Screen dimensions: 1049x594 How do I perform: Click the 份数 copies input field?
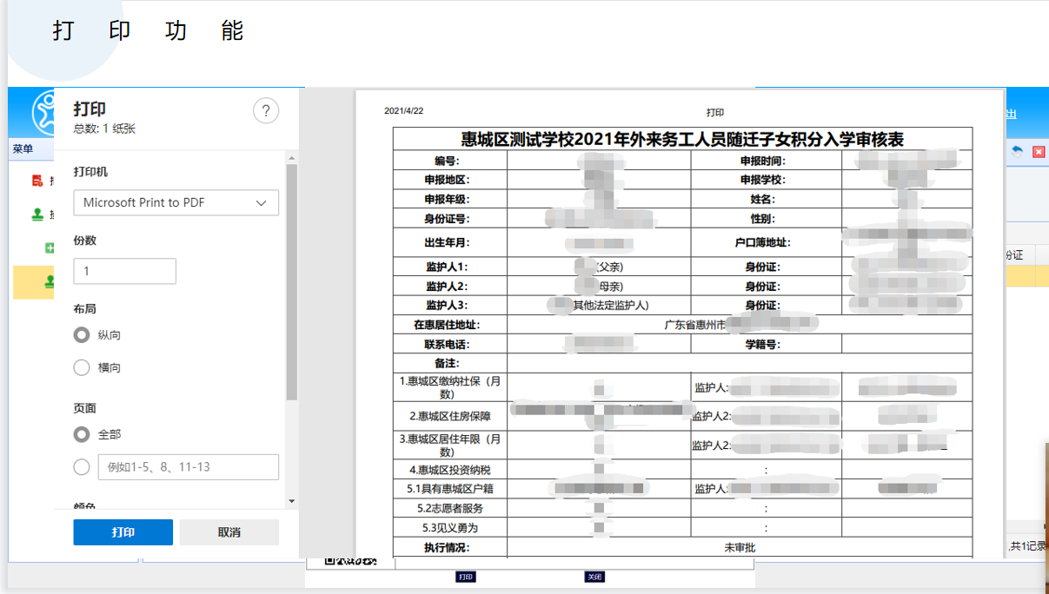124,271
